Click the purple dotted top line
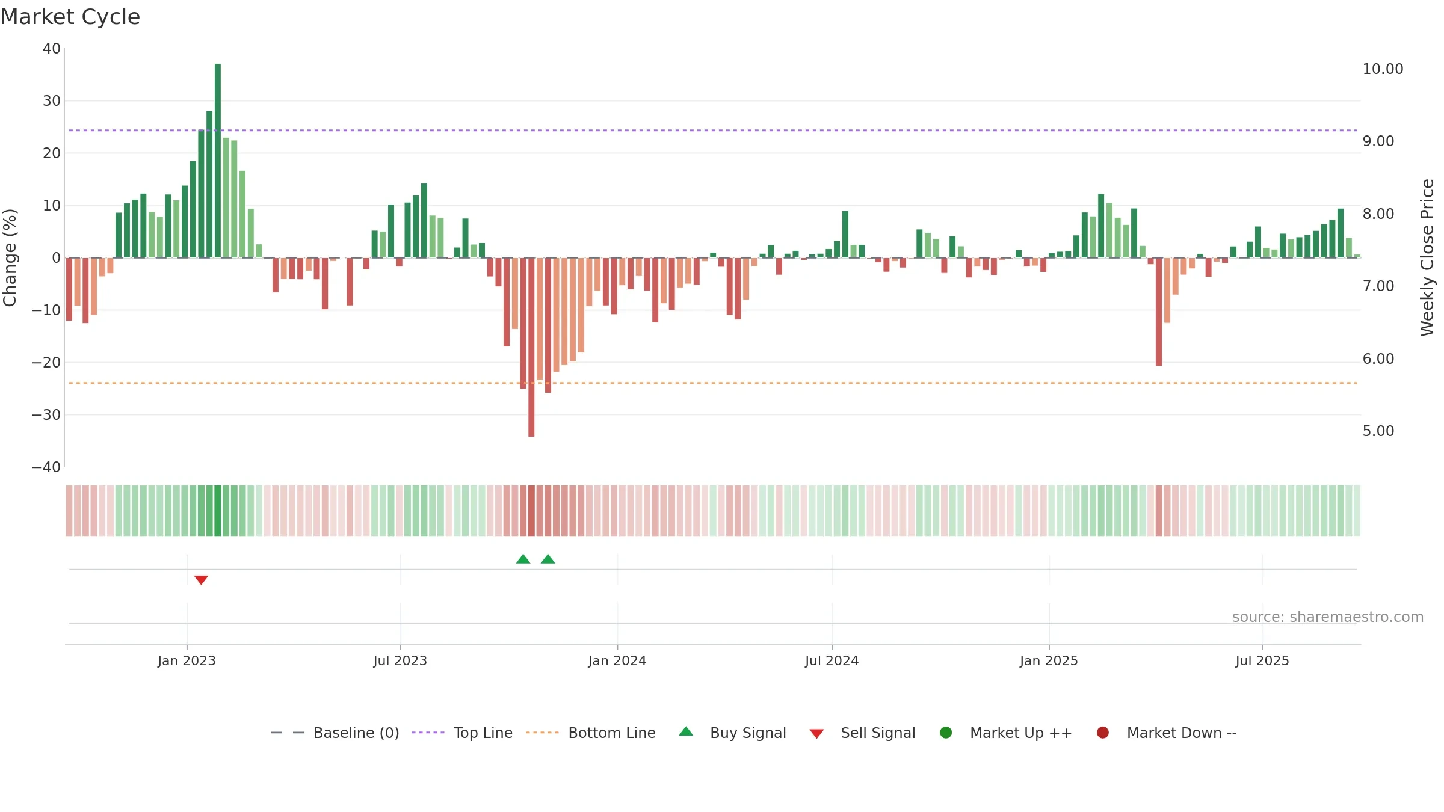The height and width of the screenshot is (812, 1444). (x=713, y=131)
